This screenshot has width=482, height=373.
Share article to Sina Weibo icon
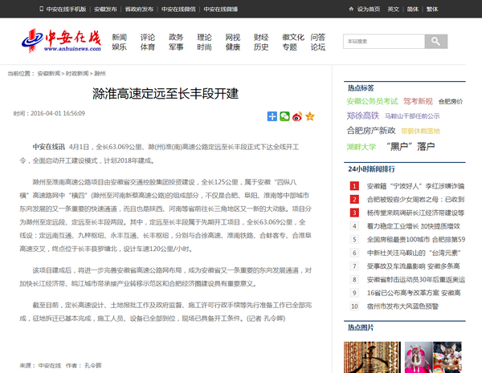click(297, 116)
